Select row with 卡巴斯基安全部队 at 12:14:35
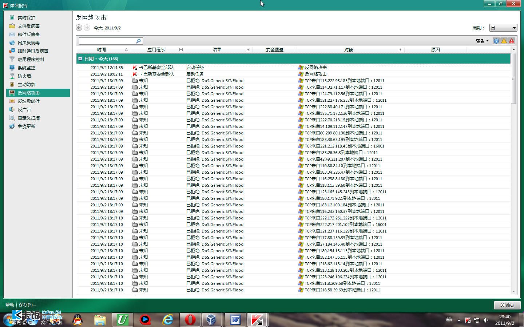This screenshot has height=327, width=524. coord(293,67)
